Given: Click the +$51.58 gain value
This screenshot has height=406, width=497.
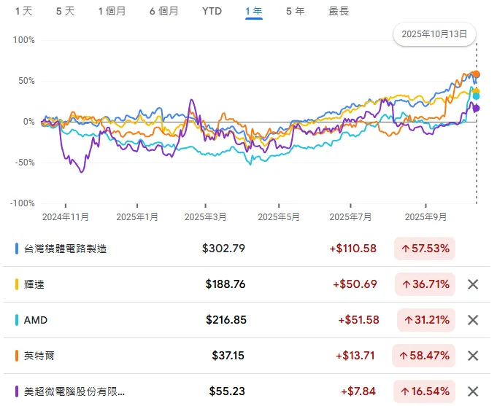Looking at the screenshot, I should point(358,320).
